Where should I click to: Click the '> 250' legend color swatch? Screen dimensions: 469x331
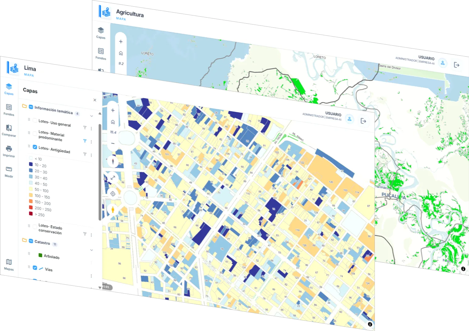coord(31,213)
